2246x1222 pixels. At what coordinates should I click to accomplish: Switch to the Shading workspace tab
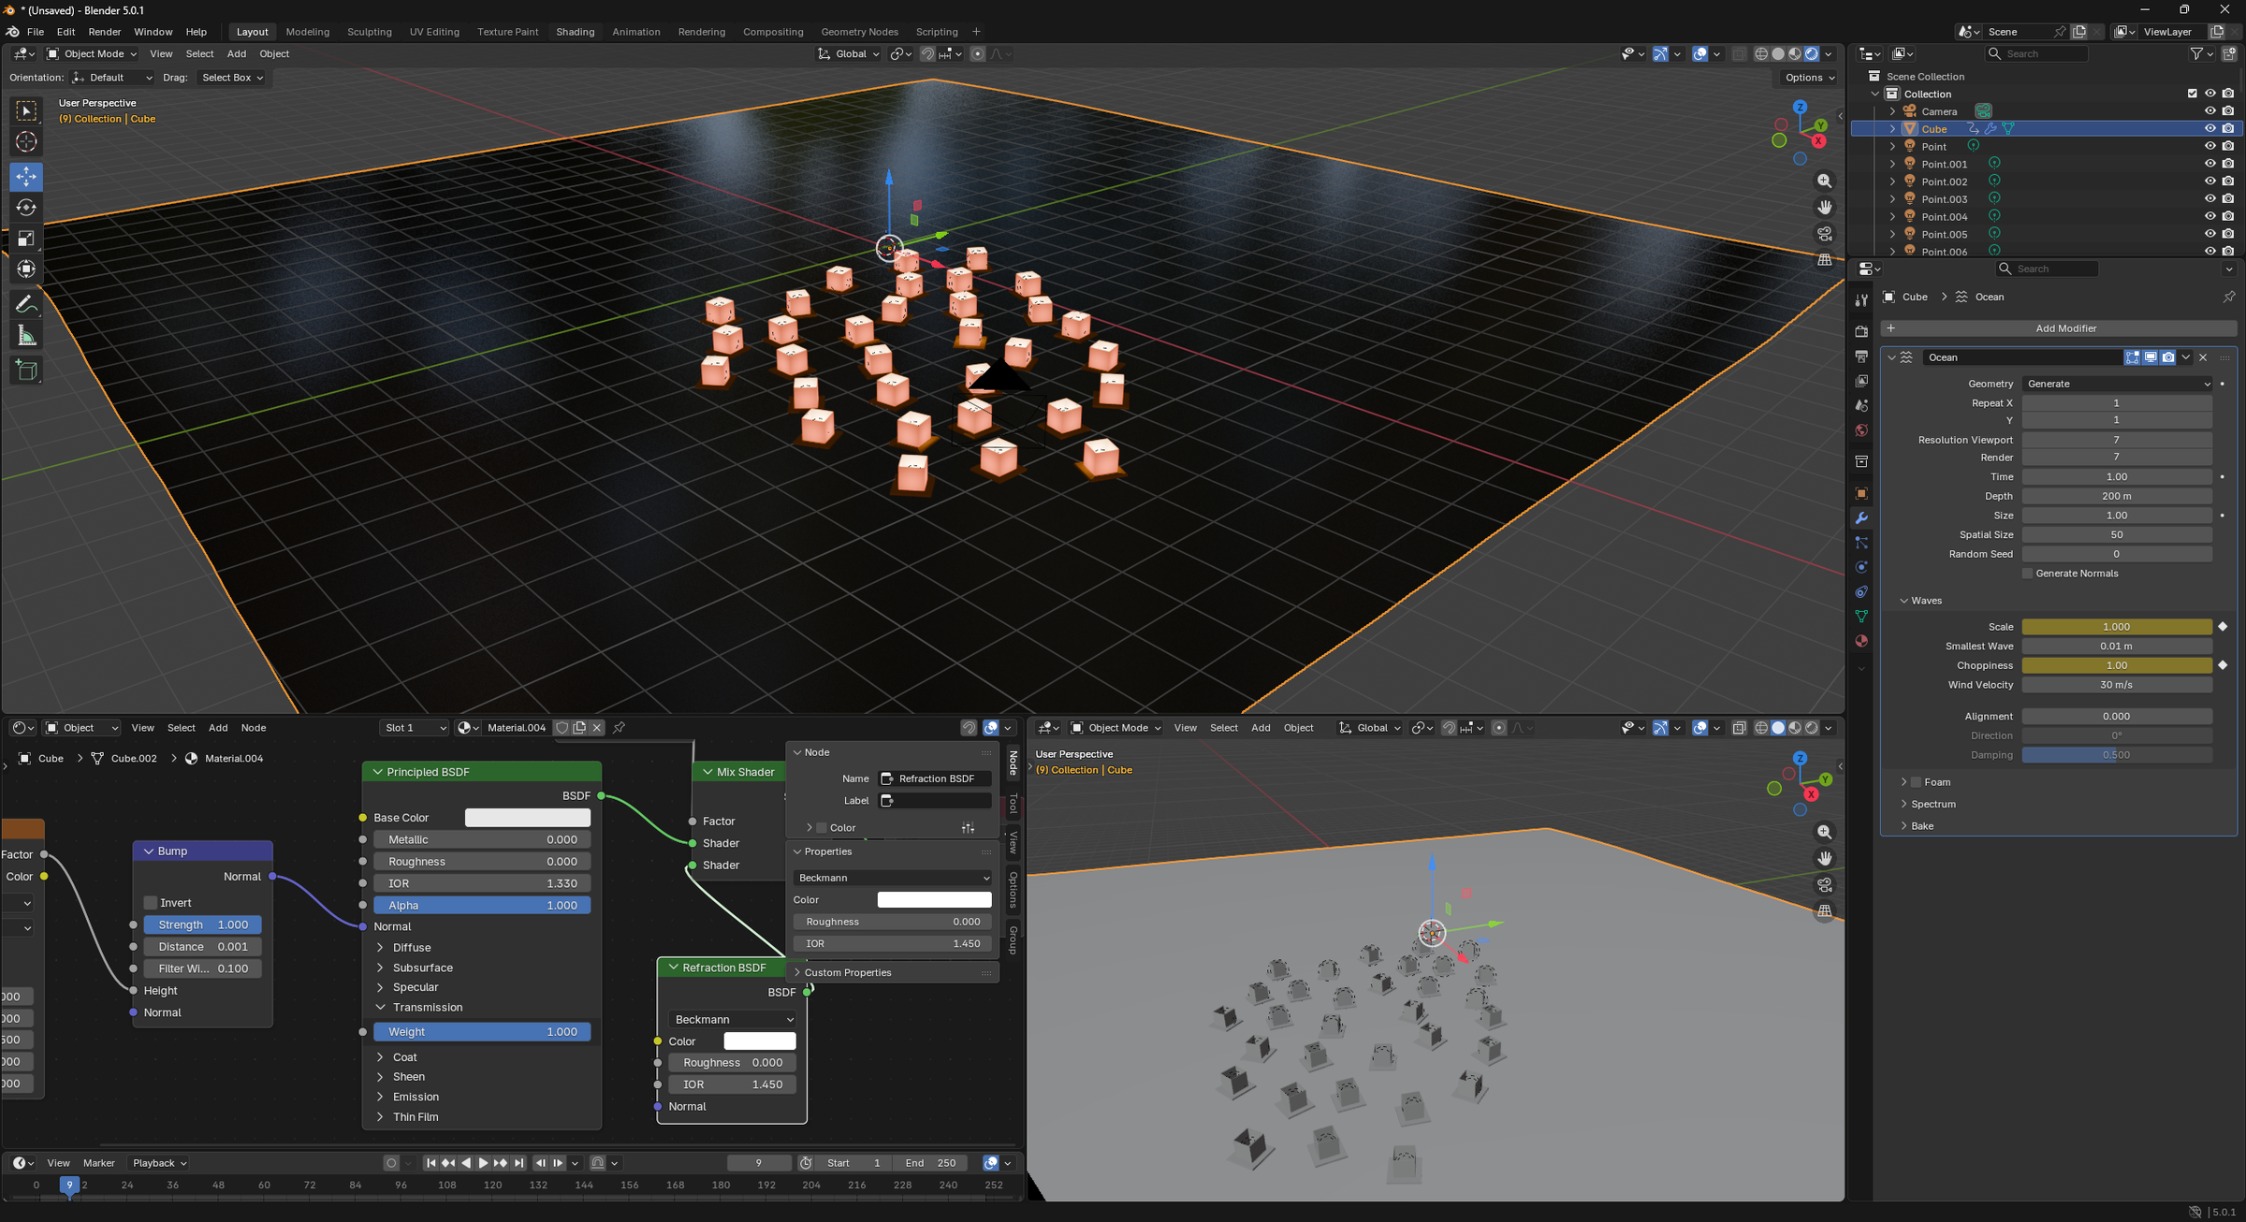575,32
